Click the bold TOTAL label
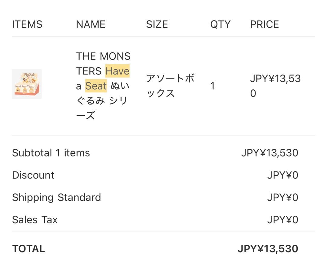The image size is (327, 278). pyautogui.click(x=28, y=249)
